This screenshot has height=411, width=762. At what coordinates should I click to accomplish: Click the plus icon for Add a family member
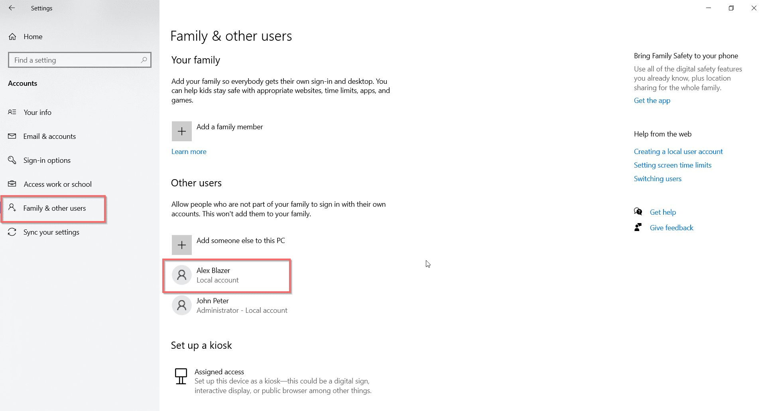coord(181,131)
